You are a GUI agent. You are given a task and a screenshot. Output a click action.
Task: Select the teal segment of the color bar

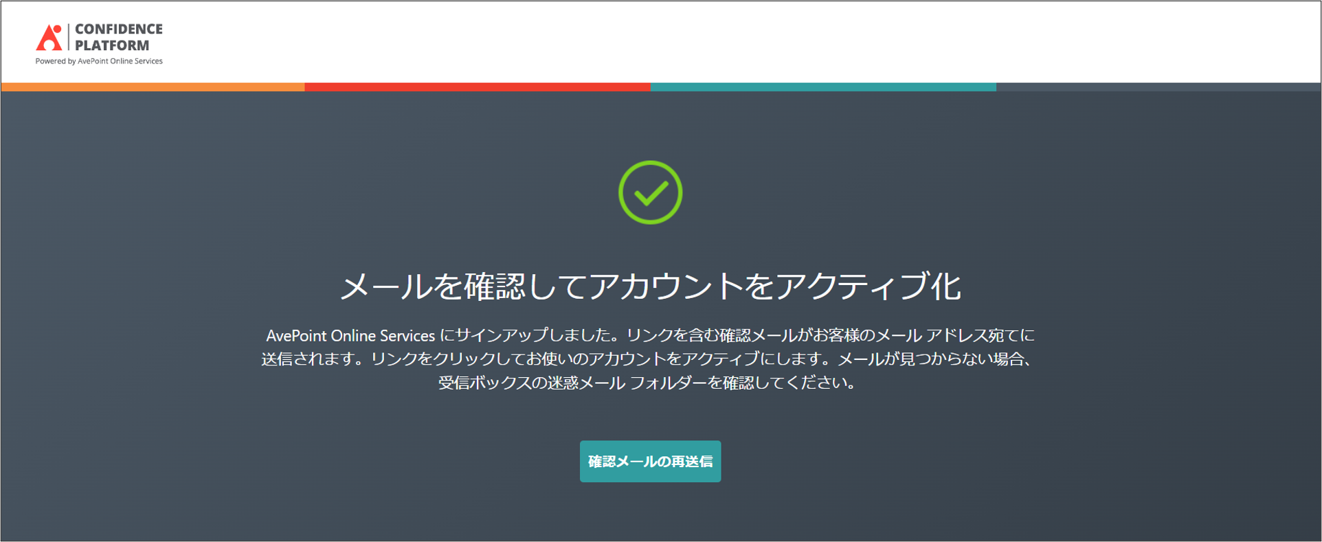tap(822, 87)
